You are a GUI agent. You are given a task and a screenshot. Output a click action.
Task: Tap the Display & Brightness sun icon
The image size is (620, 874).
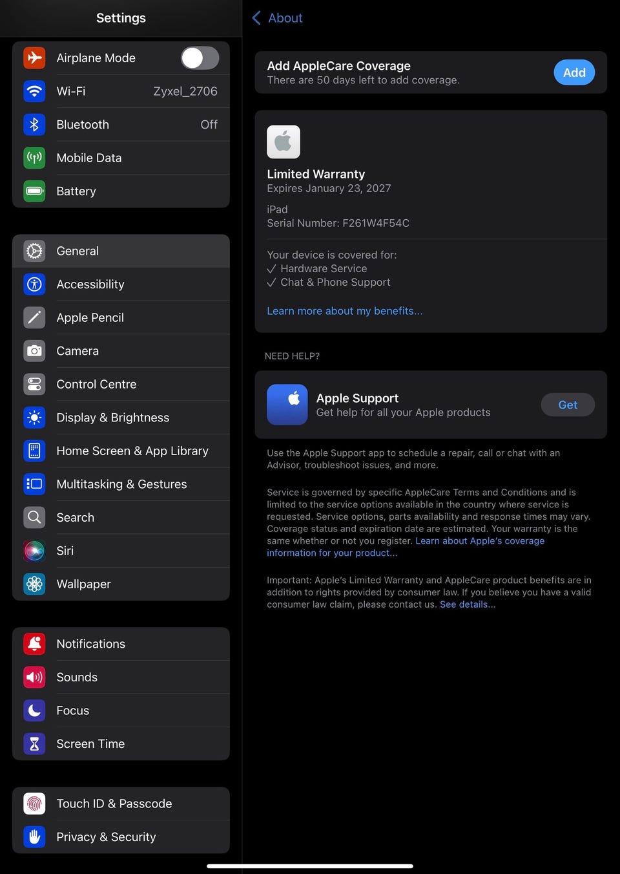click(x=35, y=418)
